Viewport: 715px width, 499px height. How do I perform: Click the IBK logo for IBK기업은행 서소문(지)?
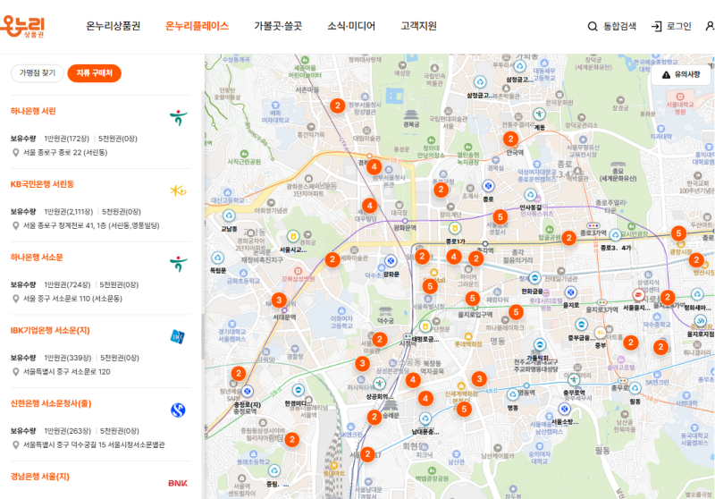pos(177,336)
